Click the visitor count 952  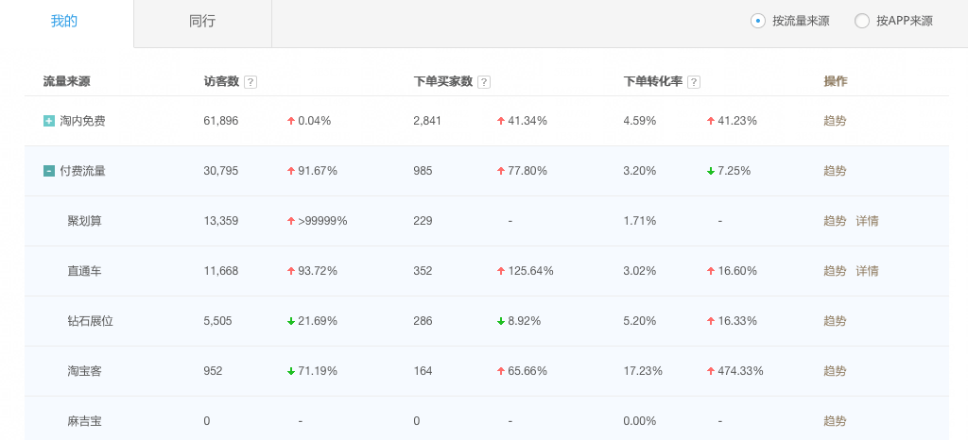coord(213,372)
